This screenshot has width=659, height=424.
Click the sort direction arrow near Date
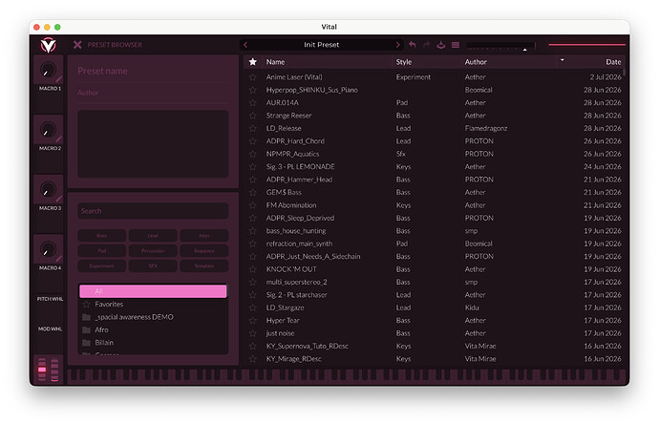(x=562, y=60)
